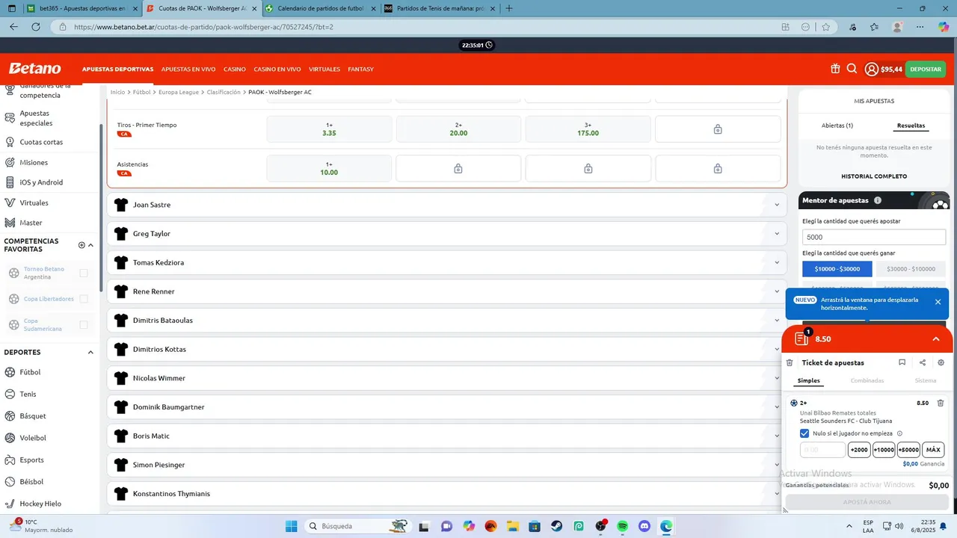
Task: Open bet ticket settings gear
Action: pyautogui.click(x=941, y=362)
